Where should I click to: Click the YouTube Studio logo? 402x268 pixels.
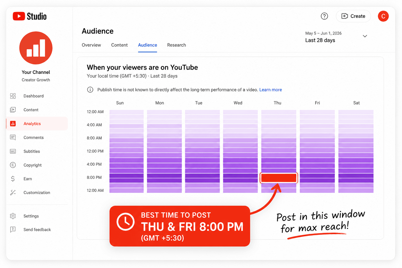(30, 16)
